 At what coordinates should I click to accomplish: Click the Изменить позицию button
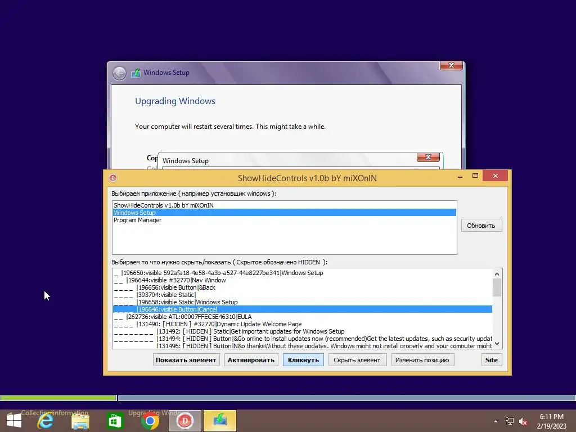tap(422, 360)
